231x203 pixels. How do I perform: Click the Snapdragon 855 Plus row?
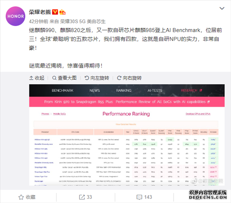(126, 172)
